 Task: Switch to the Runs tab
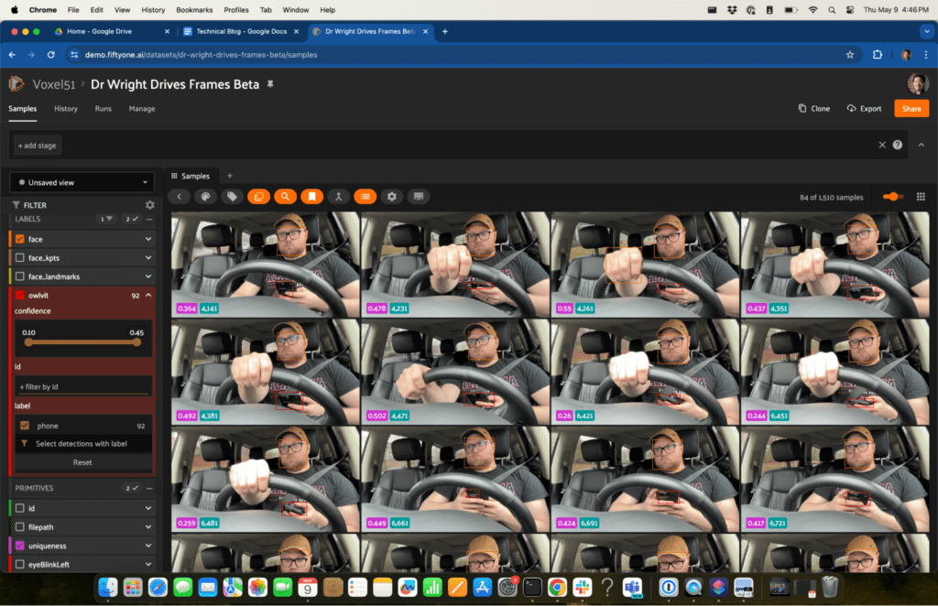[103, 109]
